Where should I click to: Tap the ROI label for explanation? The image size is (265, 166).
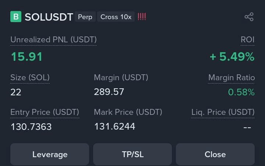[x=248, y=40]
